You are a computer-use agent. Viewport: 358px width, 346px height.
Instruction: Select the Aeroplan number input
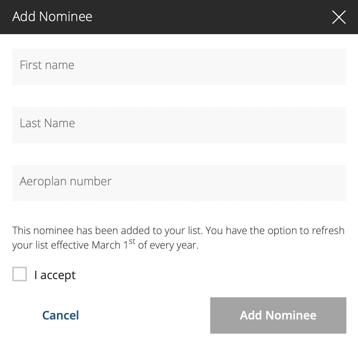[179, 183]
